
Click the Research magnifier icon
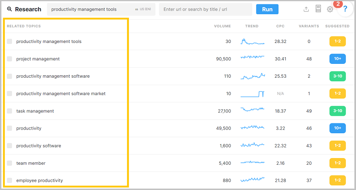point(9,9)
